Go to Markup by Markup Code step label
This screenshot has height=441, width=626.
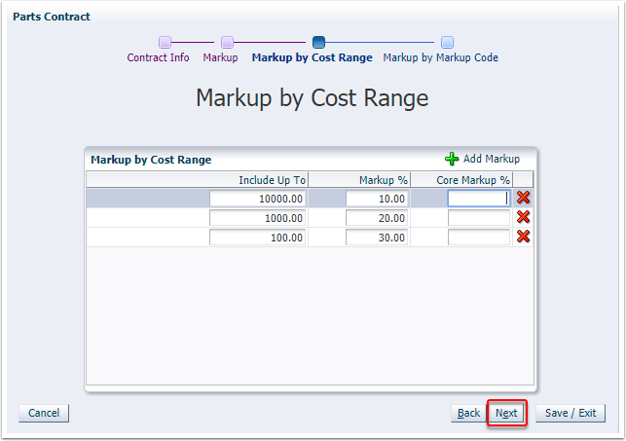tap(441, 57)
